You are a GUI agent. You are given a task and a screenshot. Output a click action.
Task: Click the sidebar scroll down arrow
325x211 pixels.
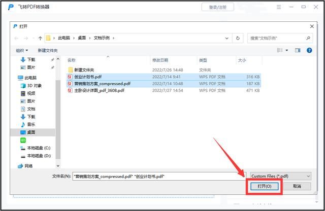(x=58, y=166)
